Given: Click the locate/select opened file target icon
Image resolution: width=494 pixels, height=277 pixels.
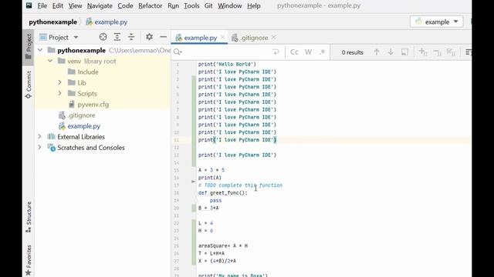Looking at the screenshot, I should coord(103,37).
